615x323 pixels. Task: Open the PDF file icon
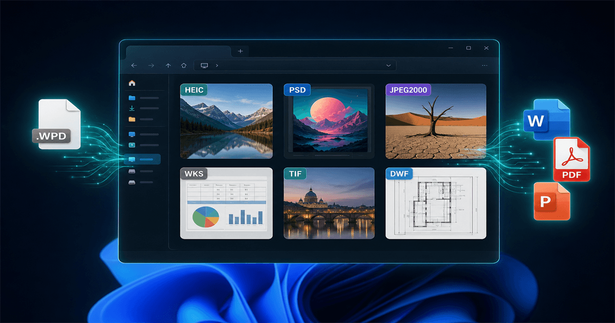point(571,159)
